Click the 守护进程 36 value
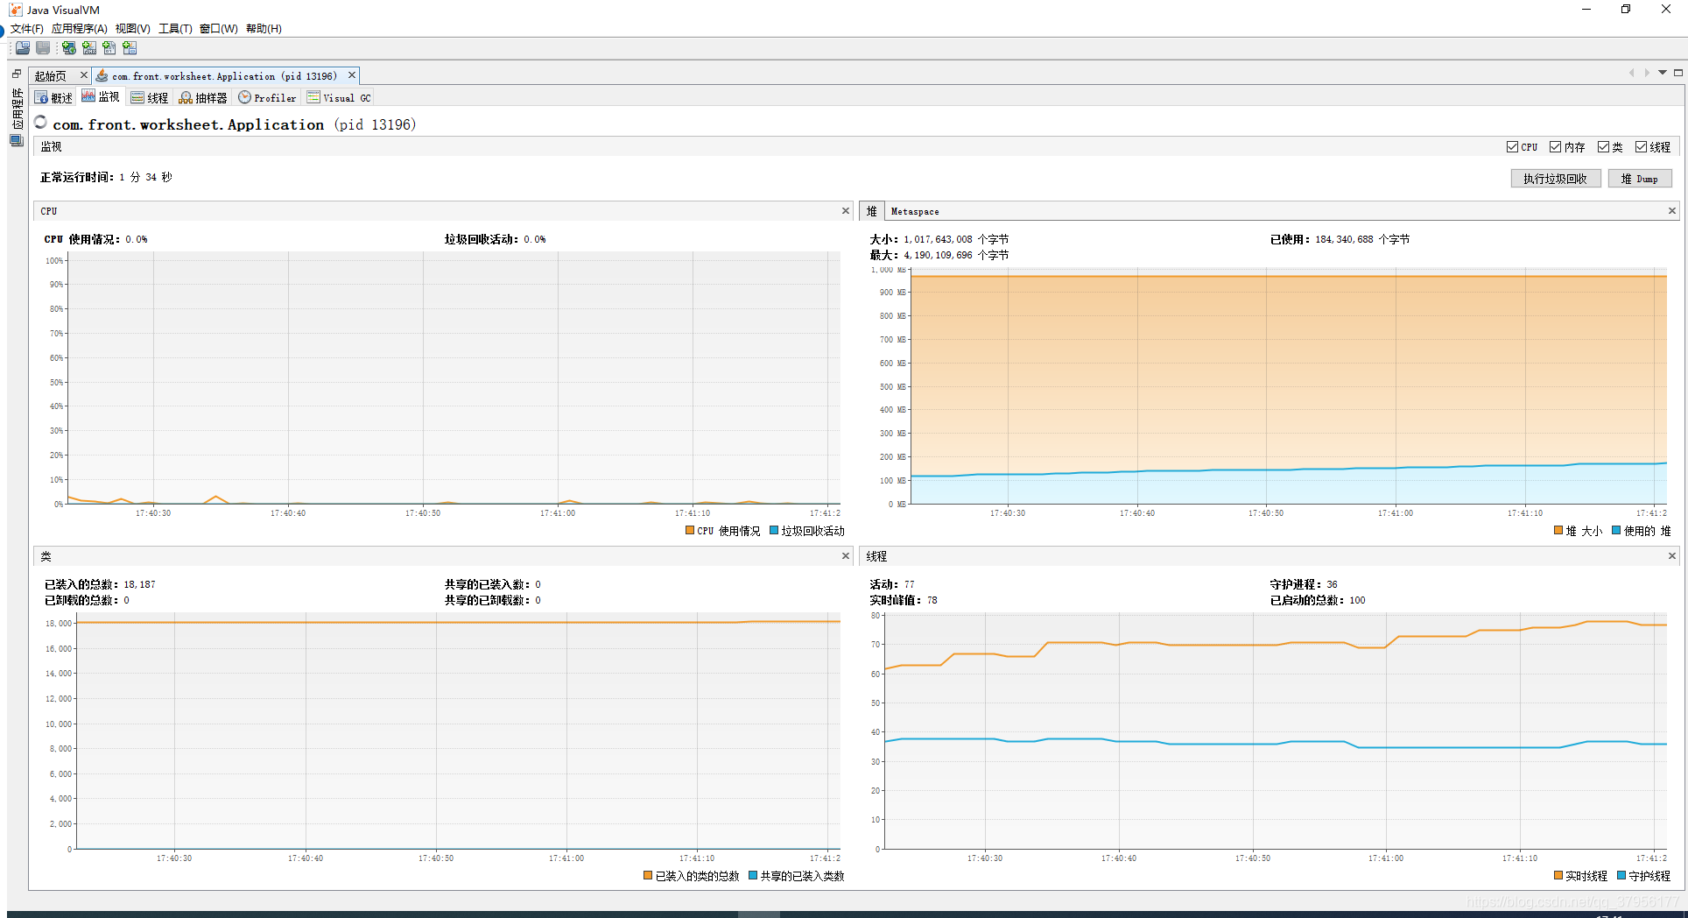 click(x=1332, y=584)
